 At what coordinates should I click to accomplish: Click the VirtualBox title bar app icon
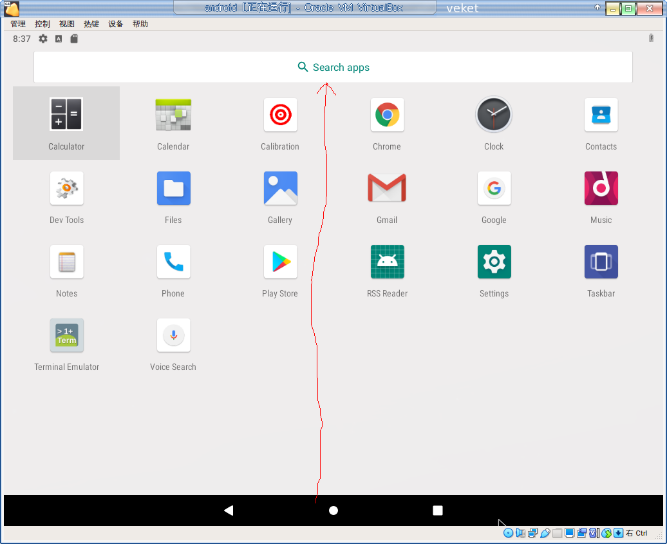pos(11,8)
